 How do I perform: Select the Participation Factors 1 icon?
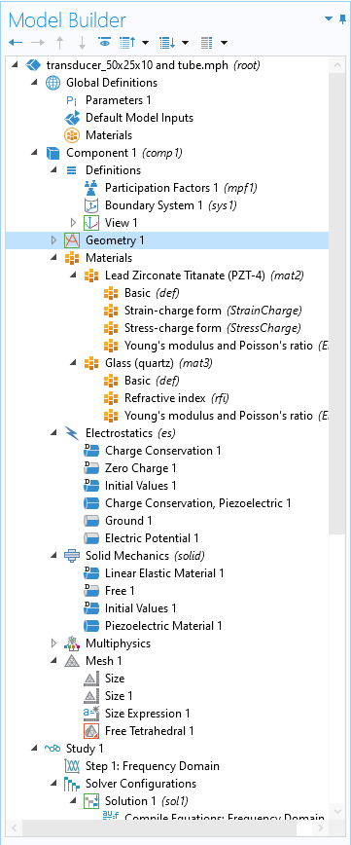tap(91, 188)
